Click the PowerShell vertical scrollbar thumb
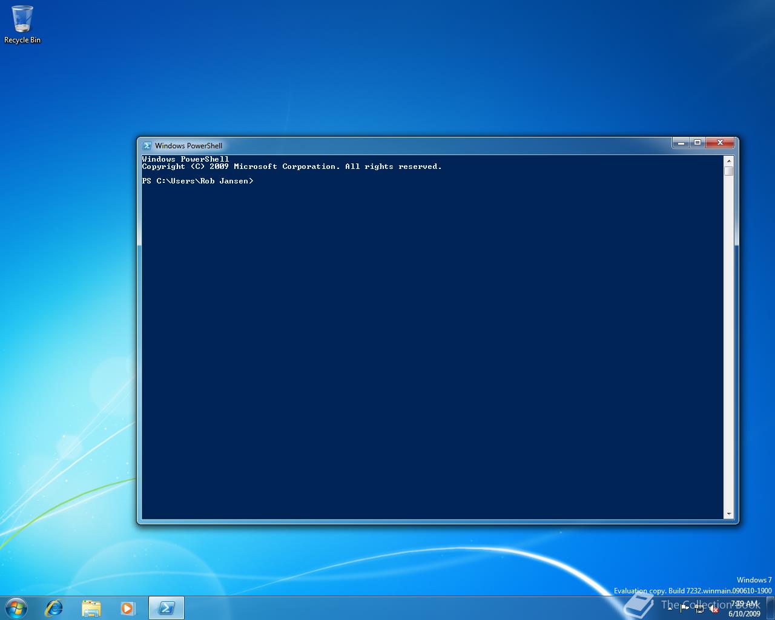Viewport: 775px width, 620px height. (728, 171)
